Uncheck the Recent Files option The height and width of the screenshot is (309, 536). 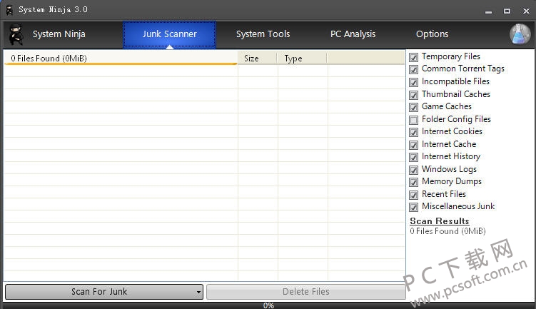[414, 195]
